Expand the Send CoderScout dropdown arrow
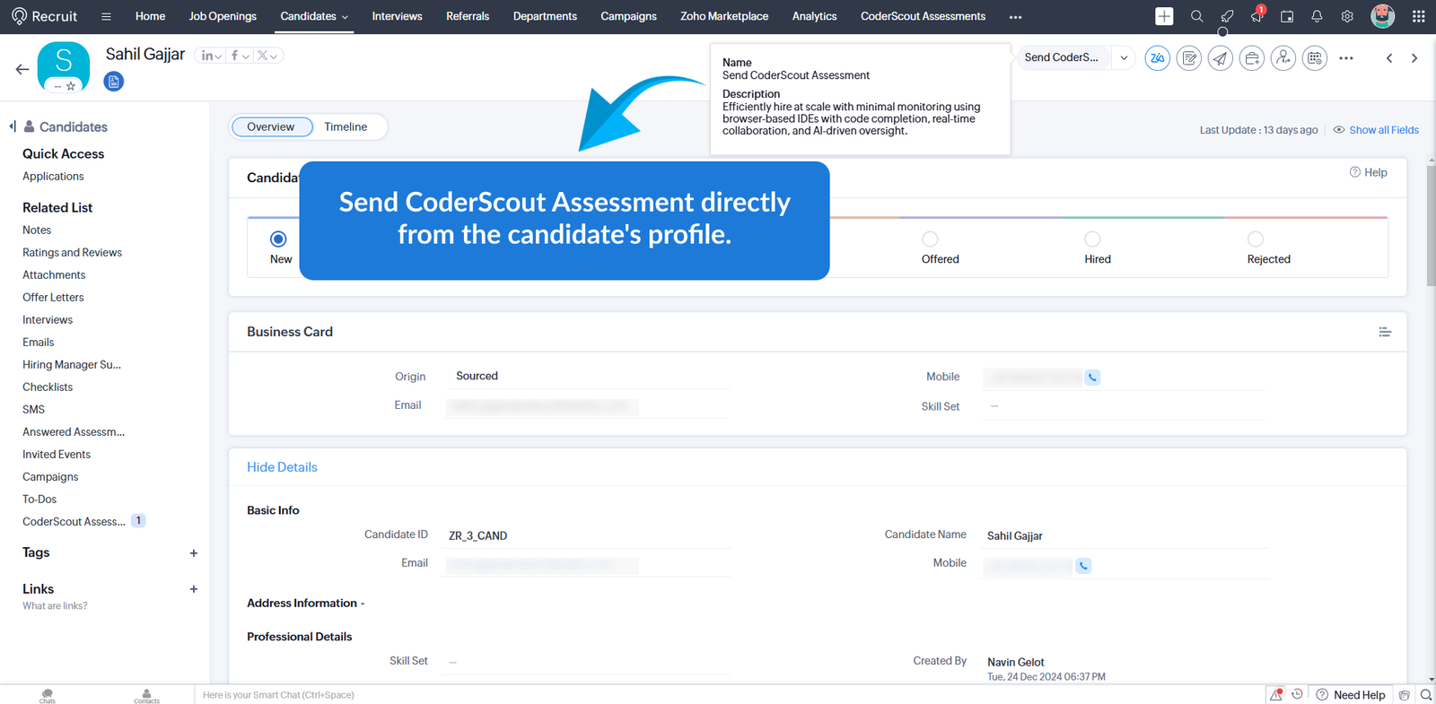This screenshot has width=1436, height=704. [x=1124, y=57]
